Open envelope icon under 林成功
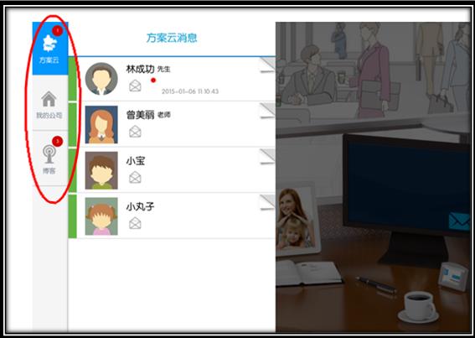 (x=135, y=86)
